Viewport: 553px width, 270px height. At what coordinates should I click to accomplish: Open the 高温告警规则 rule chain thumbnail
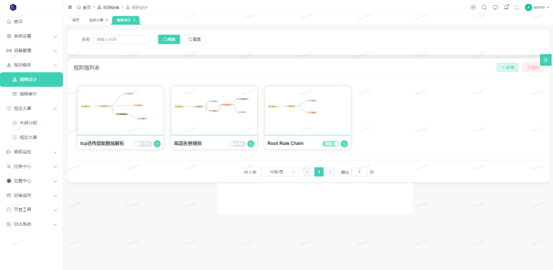click(214, 111)
